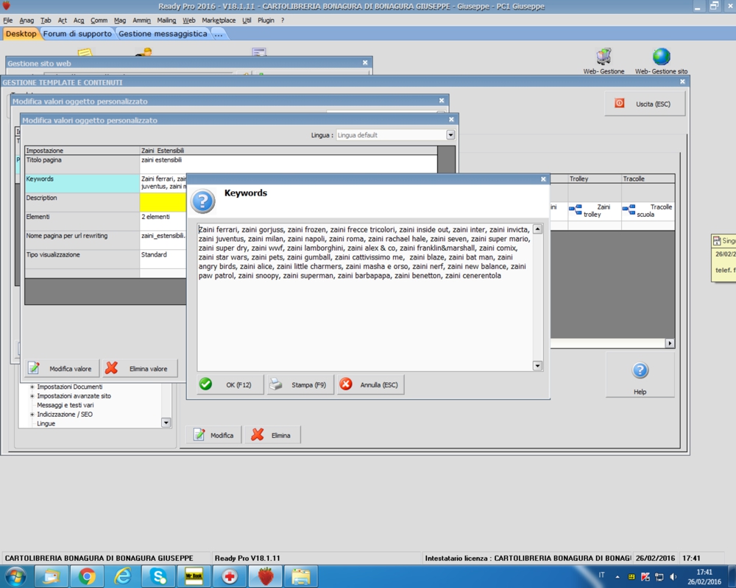Expand Impostazioni avanzate sito tree node
Viewport: 736px width, 588px height.
pos(32,396)
